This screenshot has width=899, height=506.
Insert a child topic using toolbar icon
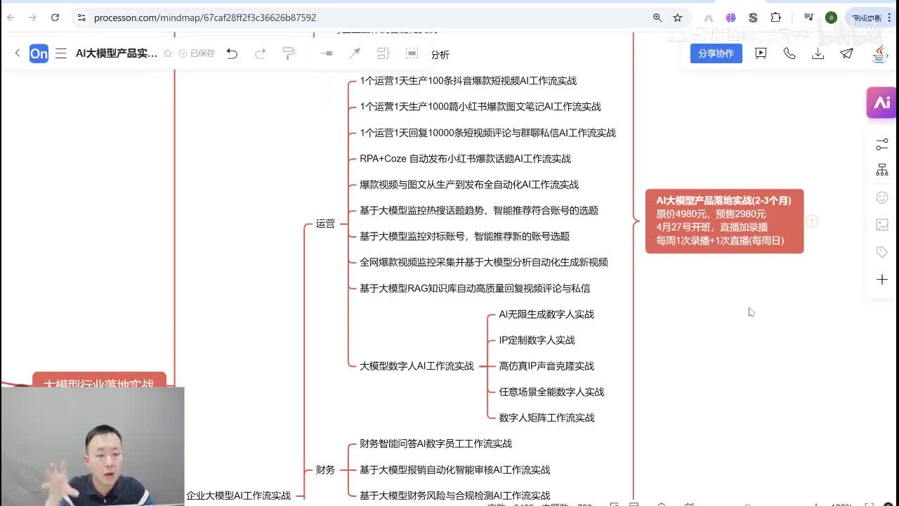[326, 53]
